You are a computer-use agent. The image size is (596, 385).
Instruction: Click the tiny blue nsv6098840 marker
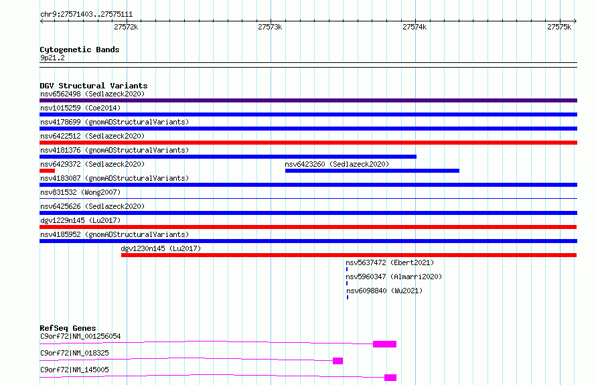[348, 297]
